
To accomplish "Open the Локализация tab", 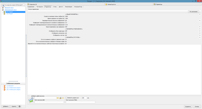I will pos(68,7).
